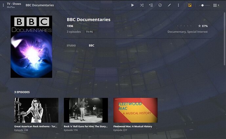Click the Great American Rock Anthems title
The width and height of the screenshot is (226, 139).
(x=36, y=126)
